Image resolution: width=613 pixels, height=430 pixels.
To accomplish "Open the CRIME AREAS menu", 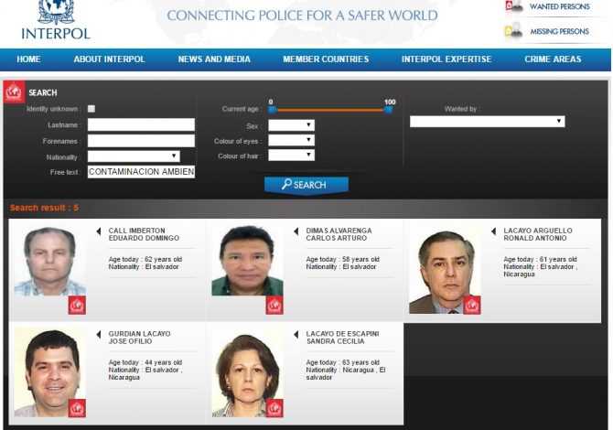I will pyautogui.click(x=553, y=59).
